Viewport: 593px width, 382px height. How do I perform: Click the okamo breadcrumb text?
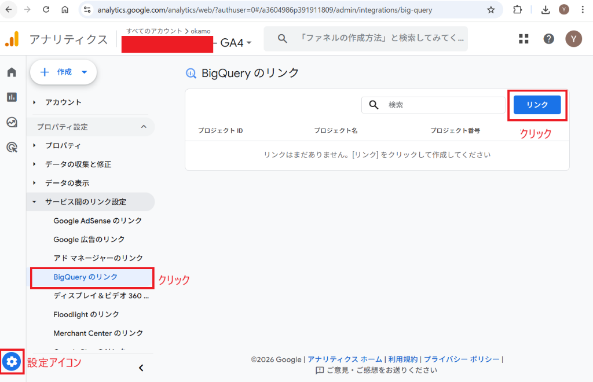pyautogui.click(x=200, y=31)
